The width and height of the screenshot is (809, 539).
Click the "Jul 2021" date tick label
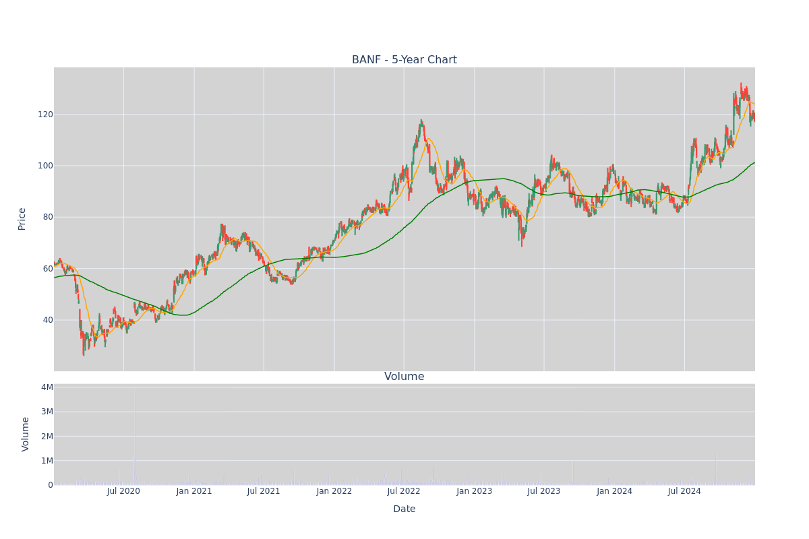pos(264,491)
